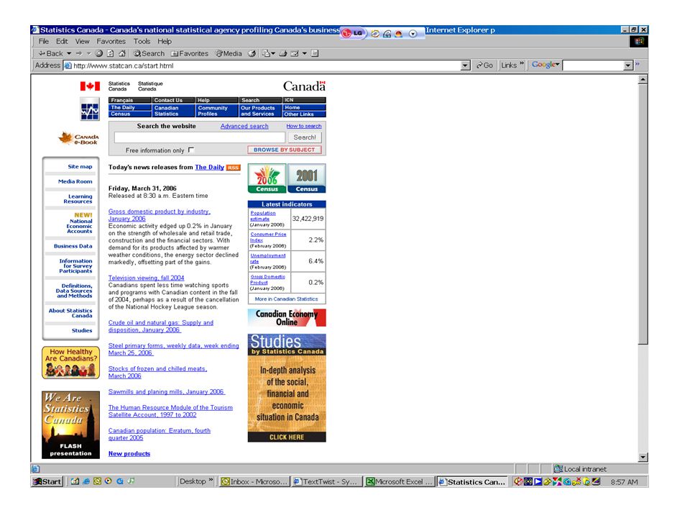The height and width of the screenshot is (518, 690).
Task: Open the We Are Statistics Canada flash banner
Action: [71, 424]
